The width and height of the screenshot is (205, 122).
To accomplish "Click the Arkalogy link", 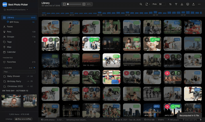I will click(9, 119).
